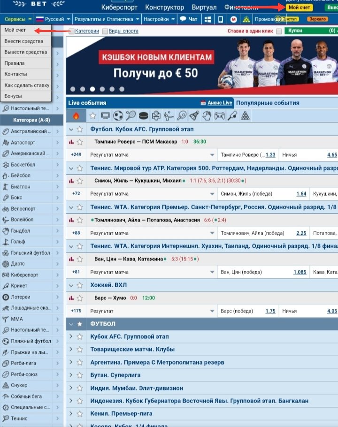This screenshot has width=338, height=427.
Task: Favorite Футбол. Кубок AFC league star
Action: [79, 129]
